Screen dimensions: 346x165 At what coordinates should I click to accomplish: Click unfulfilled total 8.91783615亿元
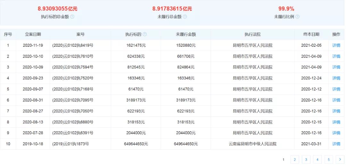172,9
